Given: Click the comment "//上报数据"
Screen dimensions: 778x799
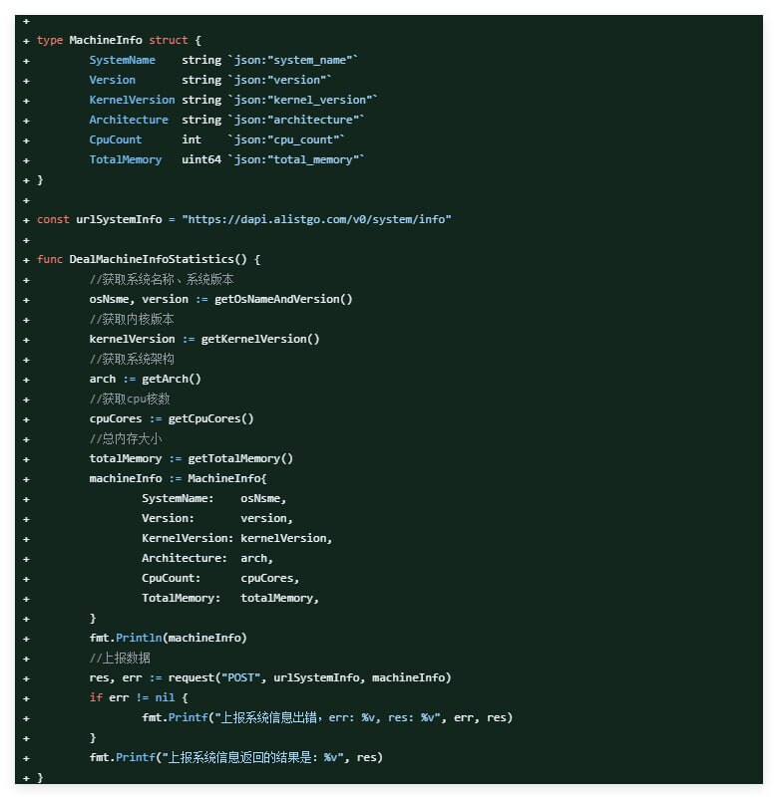Looking at the screenshot, I should 120,658.
